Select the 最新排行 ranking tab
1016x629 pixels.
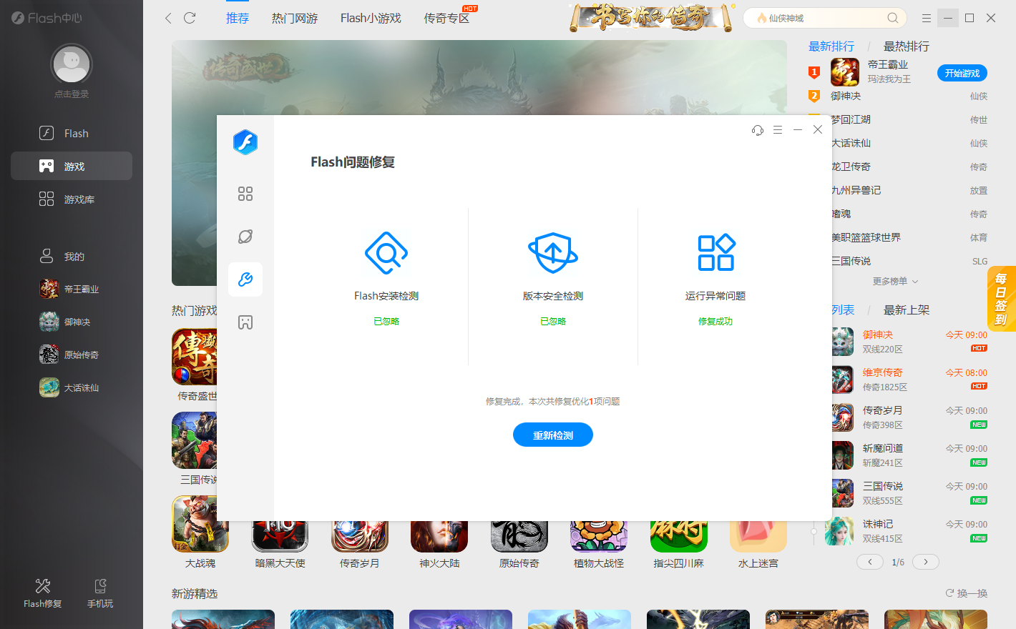click(x=831, y=46)
